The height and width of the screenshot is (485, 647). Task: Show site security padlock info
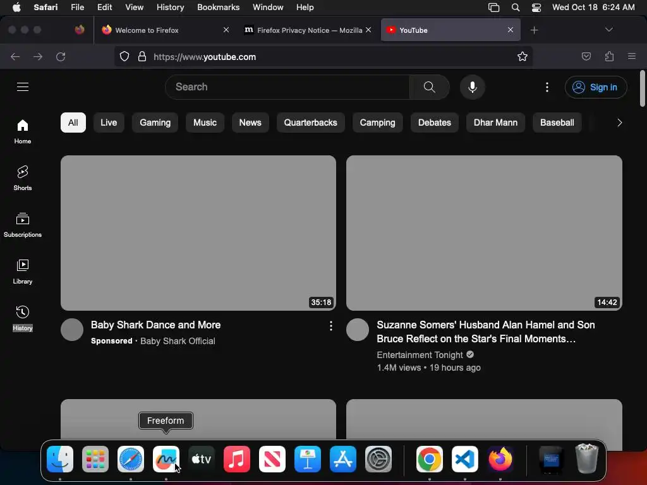142,56
